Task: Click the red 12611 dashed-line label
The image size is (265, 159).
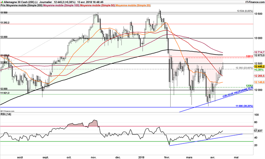Action: pos(250,56)
